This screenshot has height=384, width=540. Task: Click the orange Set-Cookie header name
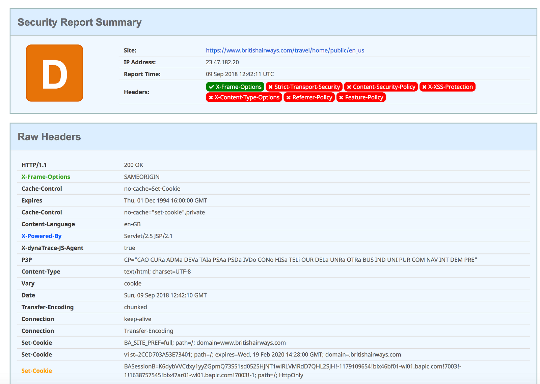pyautogui.click(x=37, y=371)
